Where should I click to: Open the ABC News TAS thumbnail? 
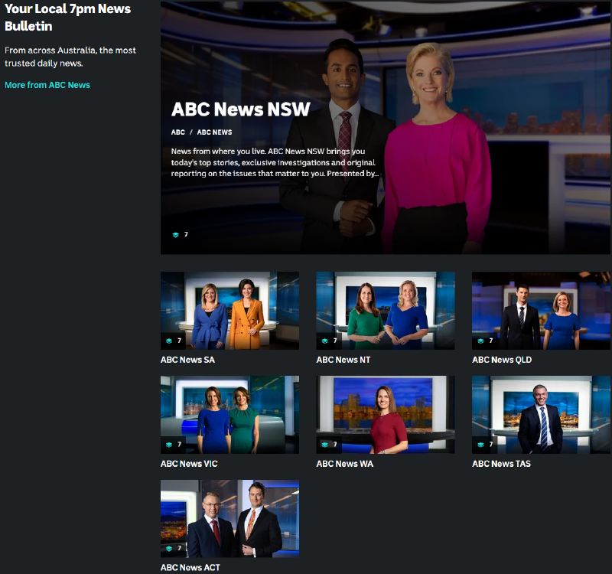(x=541, y=414)
